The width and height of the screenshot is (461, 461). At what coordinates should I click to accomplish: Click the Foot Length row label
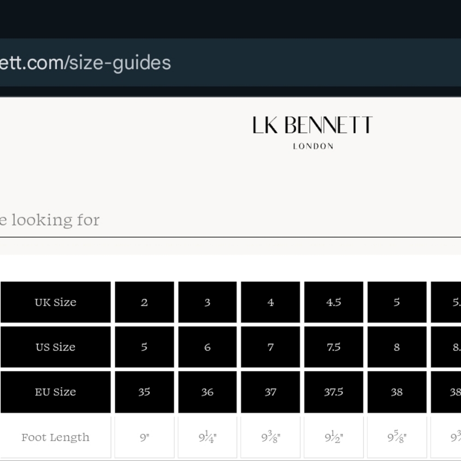(56, 437)
